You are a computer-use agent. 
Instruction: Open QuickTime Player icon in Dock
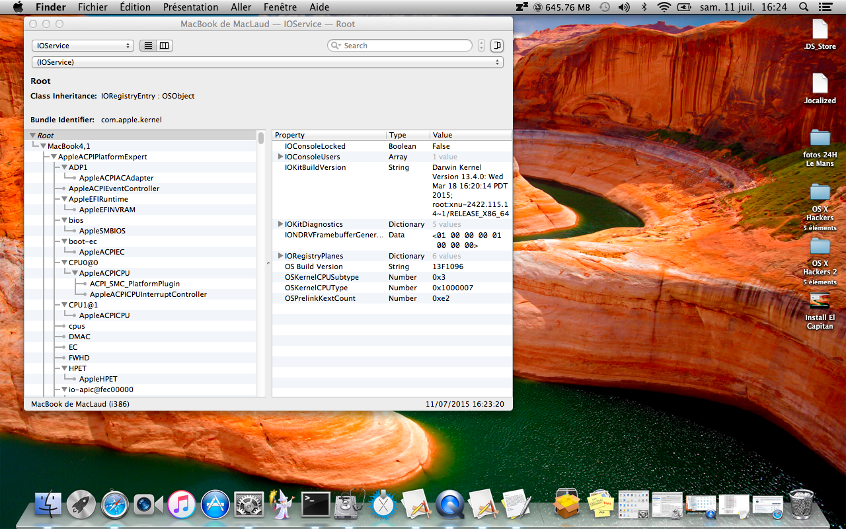450,505
